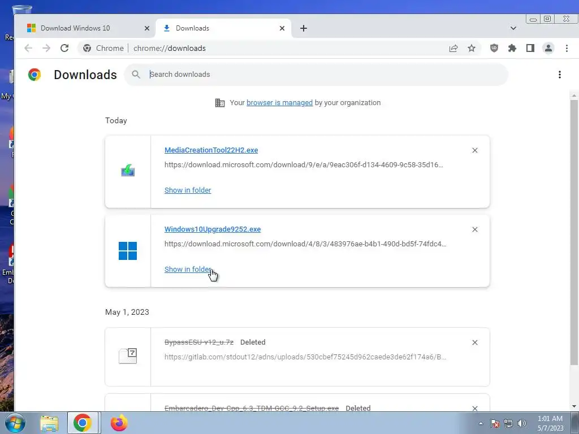Open MediaCreationTool22H2.exe file link
The width and height of the screenshot is (579, 434).
point(211,150)
